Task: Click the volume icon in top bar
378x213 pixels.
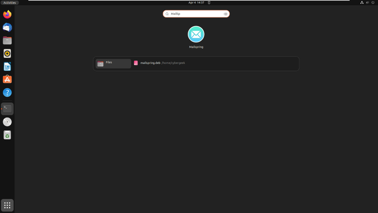Action: click(367, 2)
